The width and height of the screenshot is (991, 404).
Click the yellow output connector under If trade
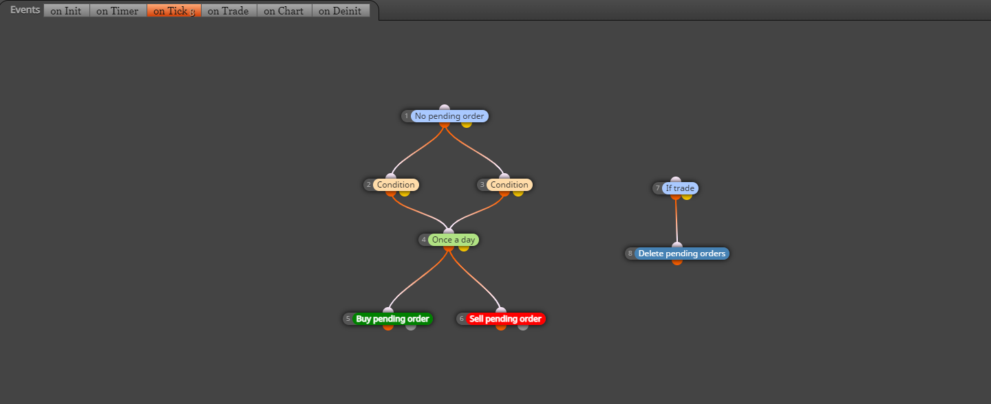click(687, 196)
